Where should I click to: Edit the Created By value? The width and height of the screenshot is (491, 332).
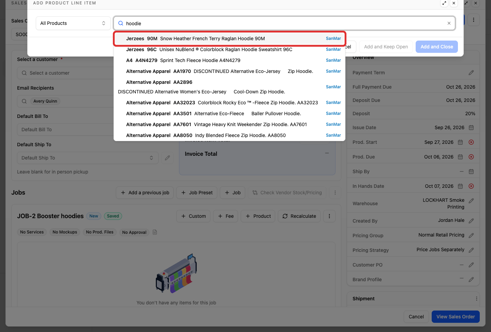point(471,221)
